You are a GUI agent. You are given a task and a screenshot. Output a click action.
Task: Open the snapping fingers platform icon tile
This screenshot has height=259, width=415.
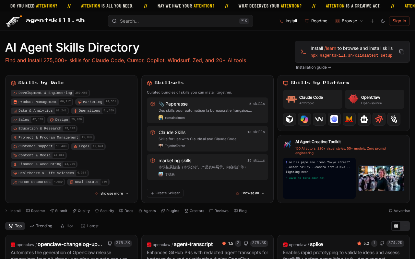(x=394, y=119)
